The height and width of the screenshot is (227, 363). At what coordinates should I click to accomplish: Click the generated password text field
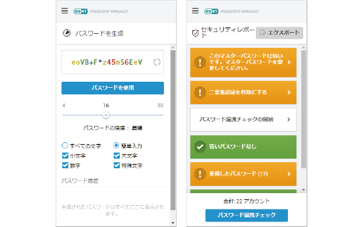coord(113,62)
